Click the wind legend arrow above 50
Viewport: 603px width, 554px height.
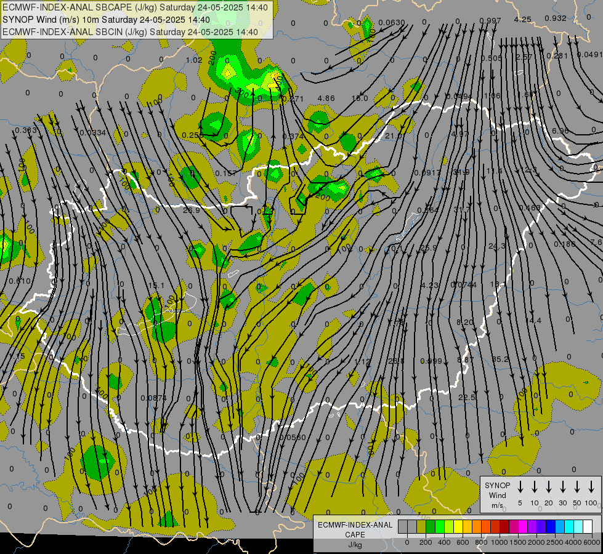[577, 487]
